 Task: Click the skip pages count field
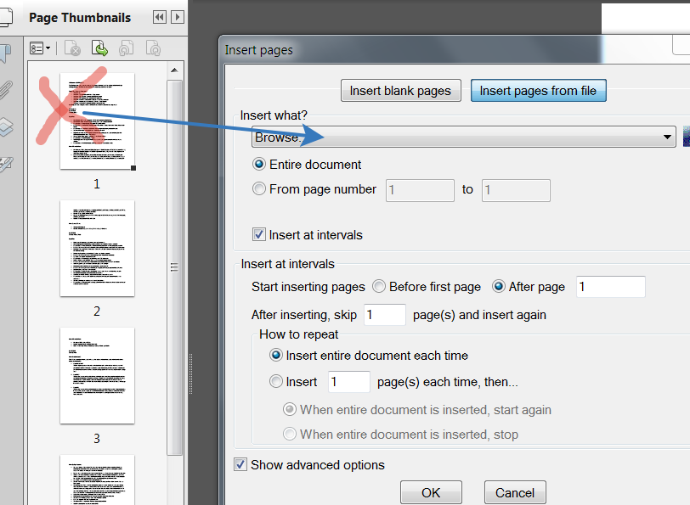(x=385, y=315)
